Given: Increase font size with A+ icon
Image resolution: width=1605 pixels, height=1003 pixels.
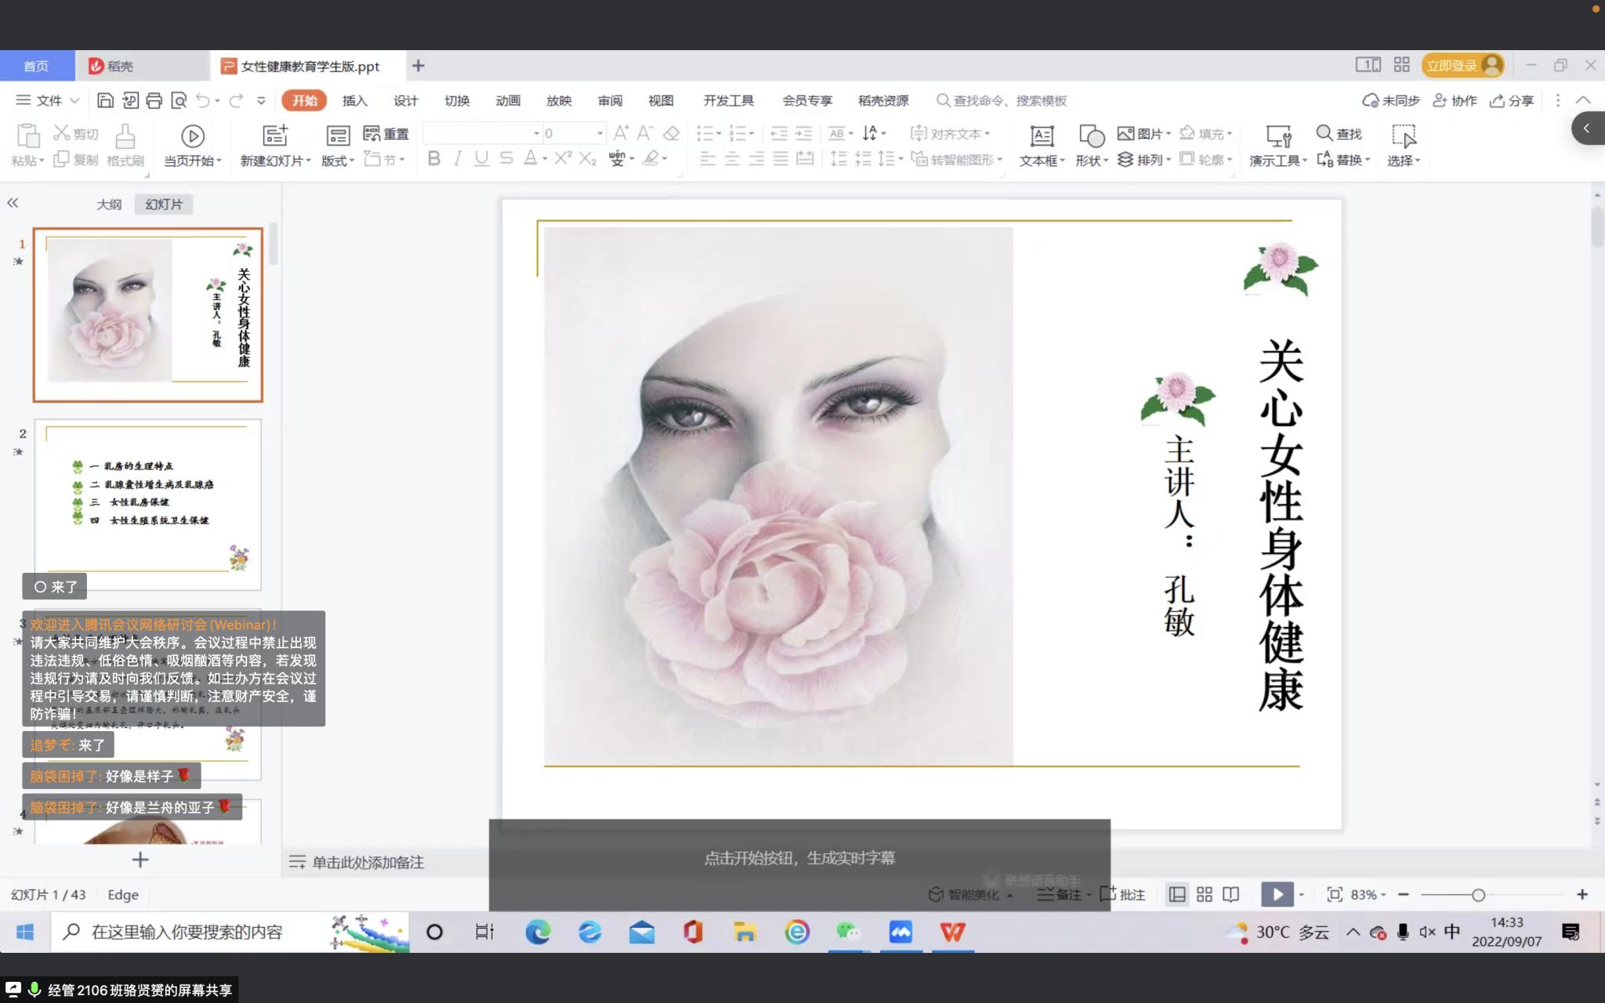Looking at the screenshot, I should (621, 133).
